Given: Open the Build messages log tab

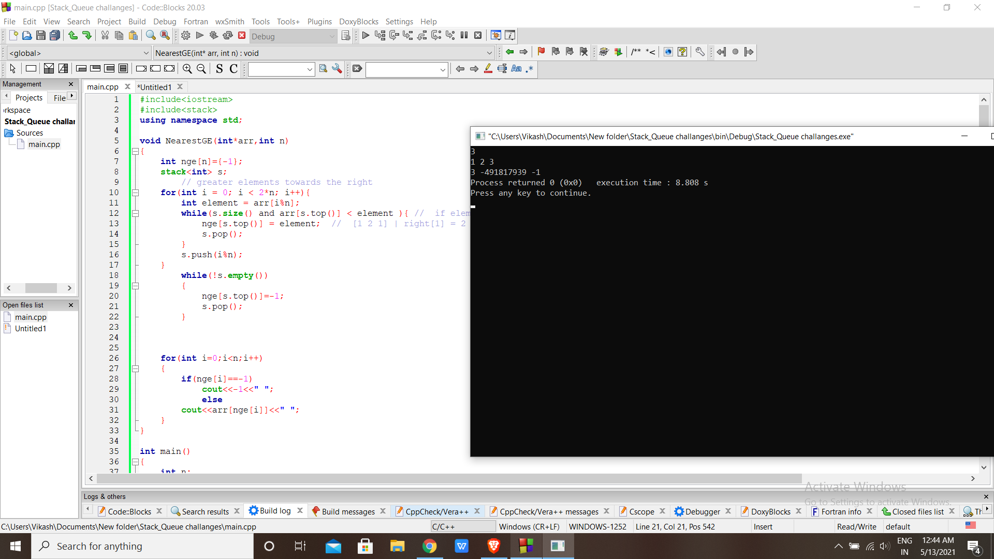Looking at the screenshot, I should [348, 511].
